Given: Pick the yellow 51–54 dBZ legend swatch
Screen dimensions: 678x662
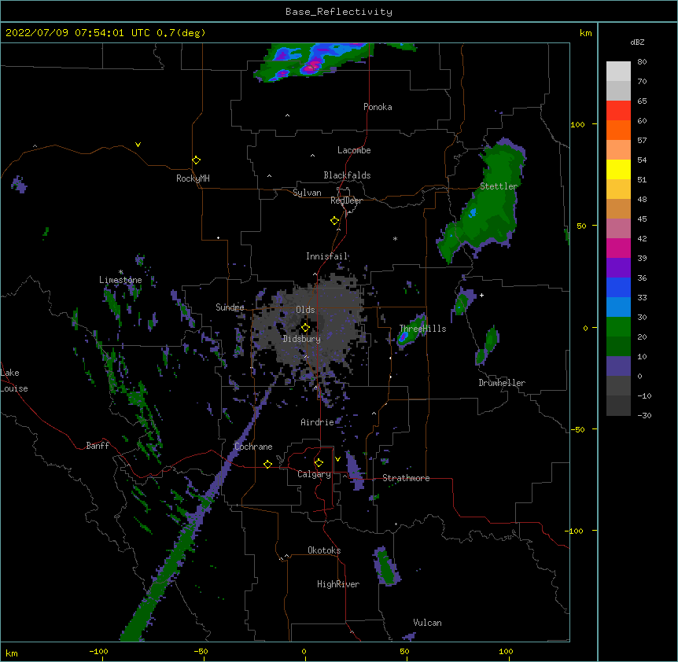Looking at the screenshot, I should [618, 169].
